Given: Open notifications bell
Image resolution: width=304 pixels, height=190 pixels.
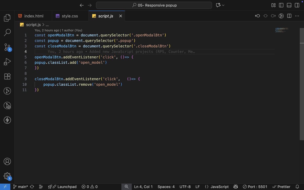Looking at the screenshot, I should 297,187.
